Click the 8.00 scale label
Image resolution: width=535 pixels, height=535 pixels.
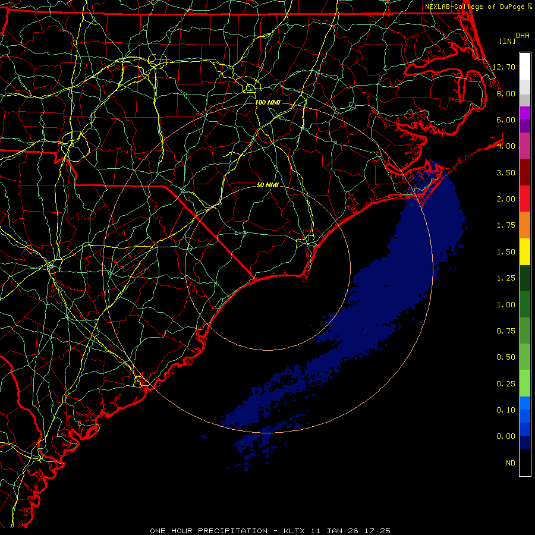pos(506,93)
